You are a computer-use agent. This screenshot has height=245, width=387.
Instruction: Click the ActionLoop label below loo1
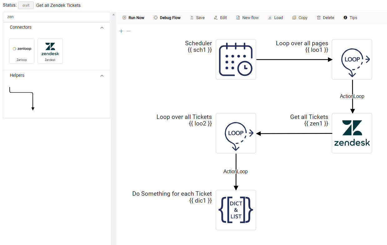click(x=352, y=96)
